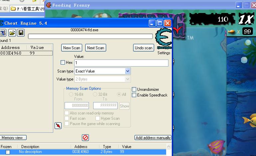
Task: Maximize the Cheat Engine window
Action: [x=160, y=23]
